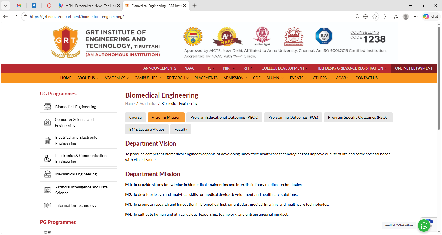Click the Academics breadcrumb link
This screenshot has height=235, width=442.
tap(148, 104)
